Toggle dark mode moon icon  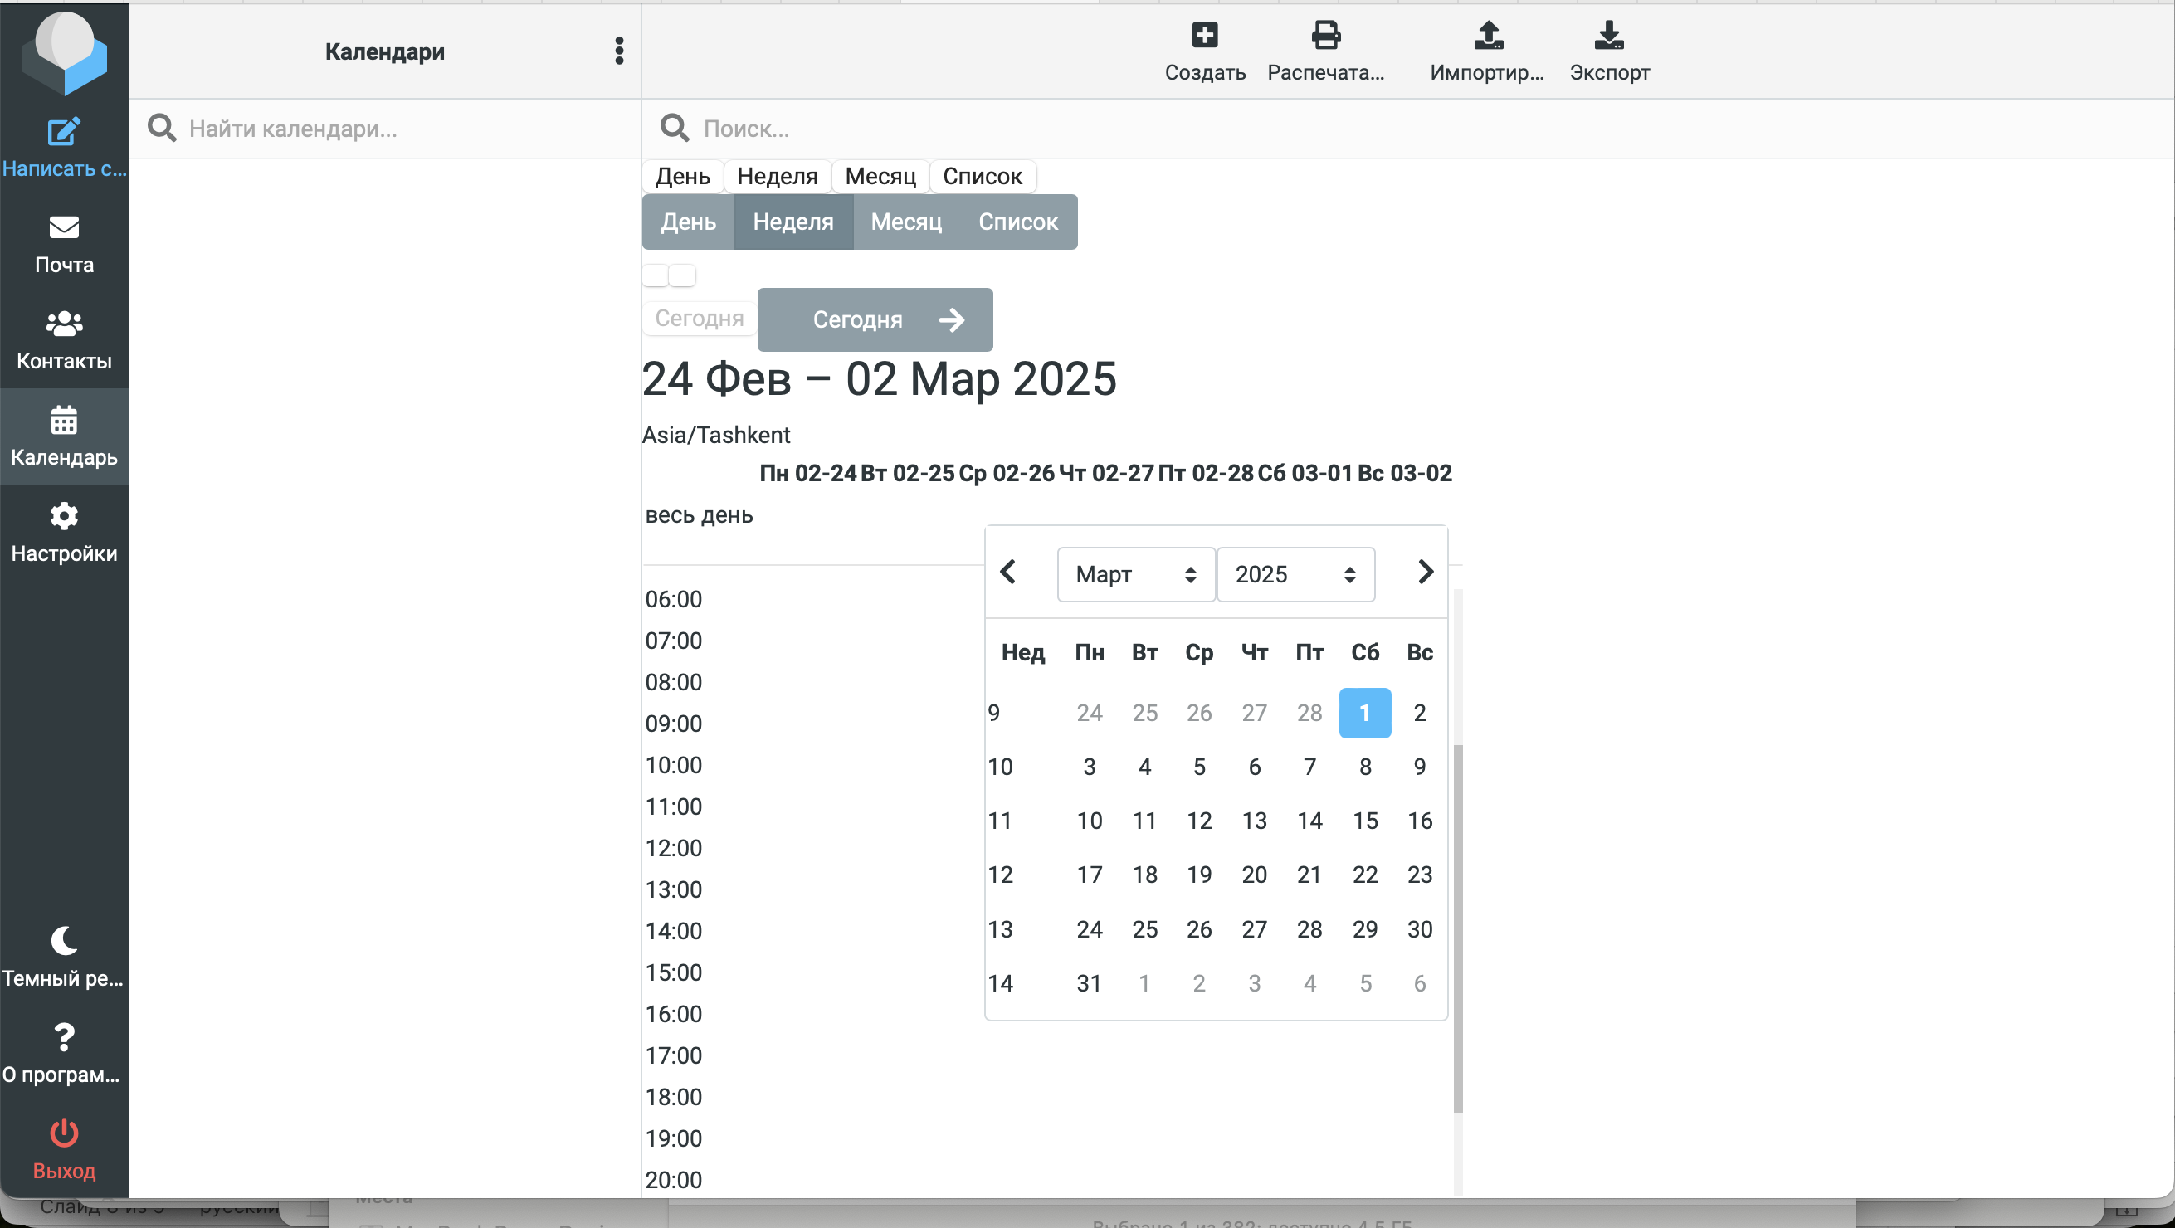pyautogui.click(x=64, y=940)
